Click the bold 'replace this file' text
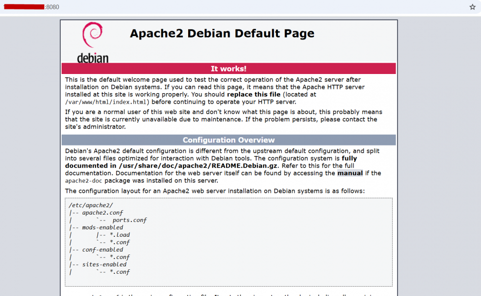 pyautogui.click(x=254, y=94)
